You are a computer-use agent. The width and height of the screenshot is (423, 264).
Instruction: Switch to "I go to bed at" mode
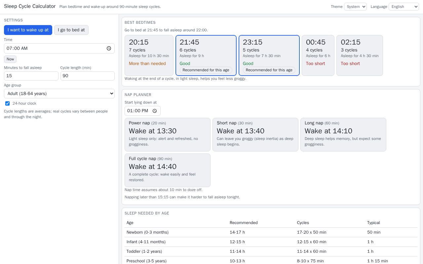71,30
